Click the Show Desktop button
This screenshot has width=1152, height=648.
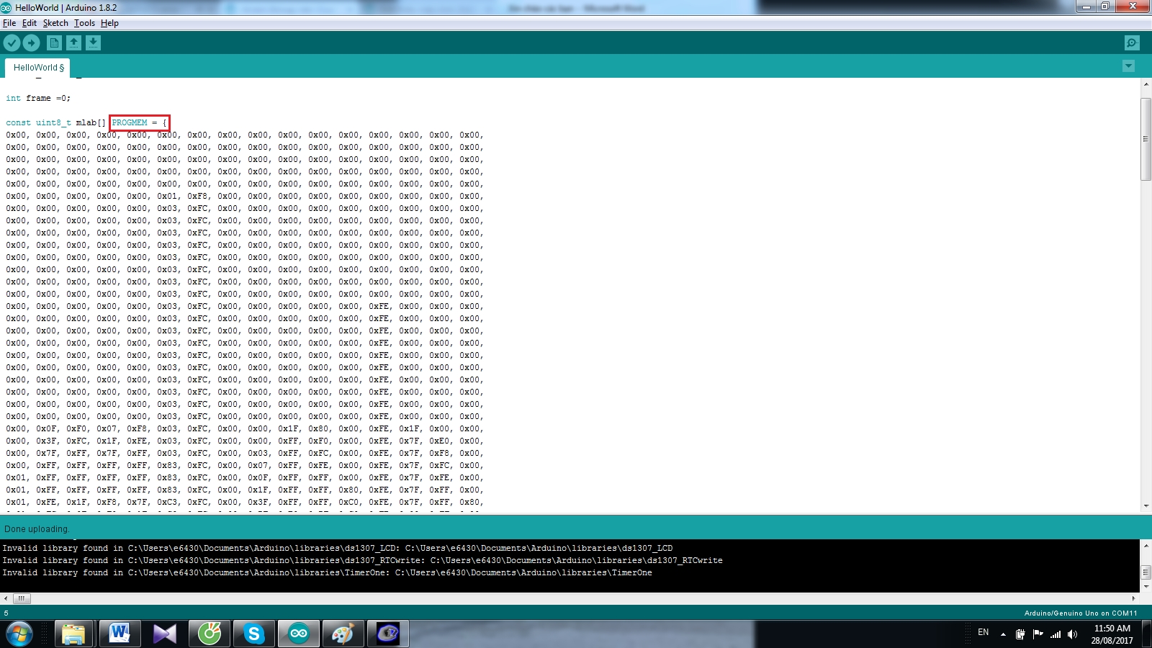point(1147,634)
